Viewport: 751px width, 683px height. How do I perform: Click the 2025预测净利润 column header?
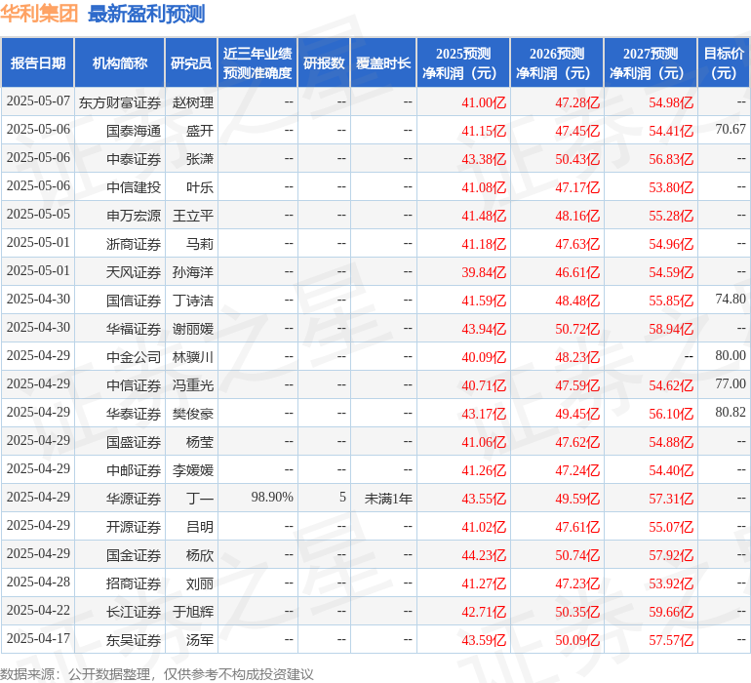(463, 63)
